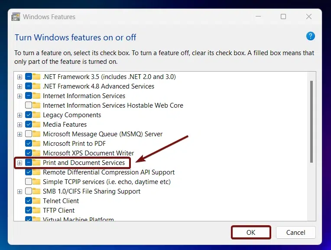This screenshot has height=250, width=331.
Task: Expand the Media Features node
Action: (x=19, y=125)
